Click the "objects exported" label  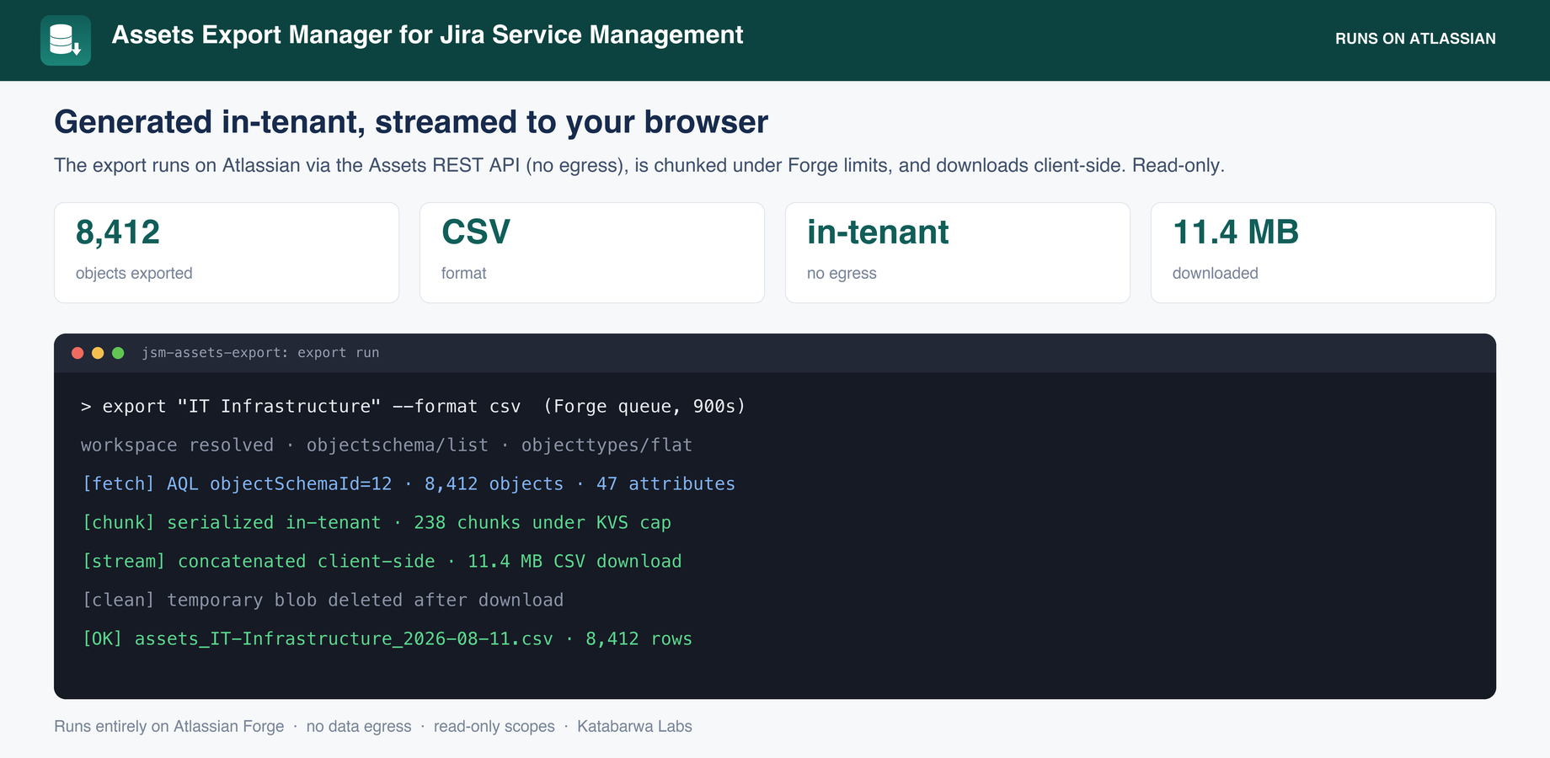click(134, 273)
